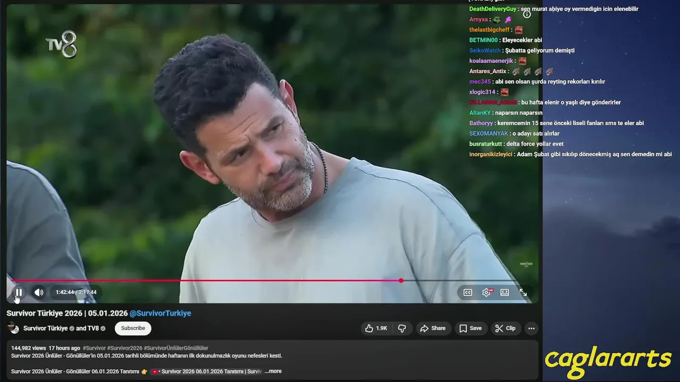Open the Survivor Türkiye channel avatar
This screenshot has width=680, height=382.
tap(13, 328)
